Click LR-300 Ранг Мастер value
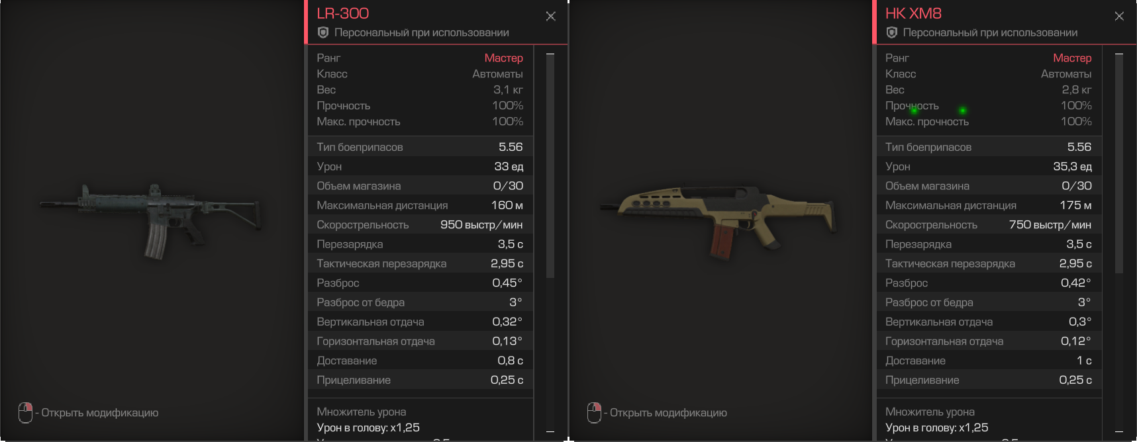This screenshot has width=1137, height=442. pos(503,58)
